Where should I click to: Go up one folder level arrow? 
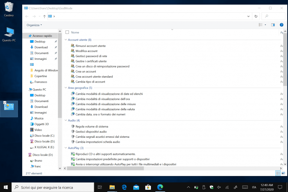44,16
